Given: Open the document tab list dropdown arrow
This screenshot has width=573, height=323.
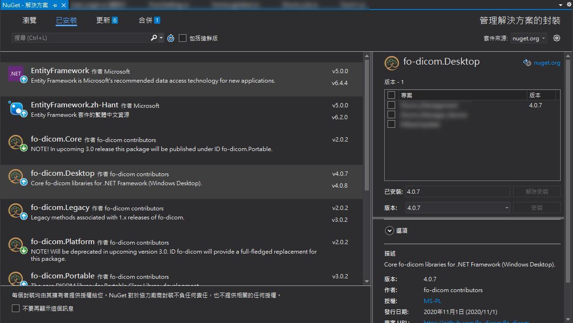Looking at the screenshot, I should coord(561,5).
